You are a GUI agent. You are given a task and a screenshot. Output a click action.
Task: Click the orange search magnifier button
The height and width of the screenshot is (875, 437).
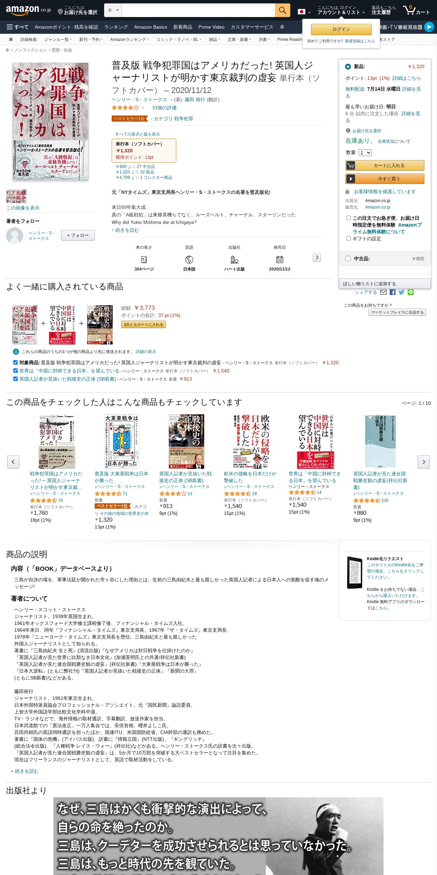(282, 10)
